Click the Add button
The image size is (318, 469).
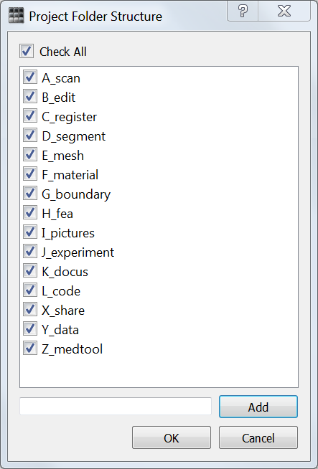click(258, 407)
